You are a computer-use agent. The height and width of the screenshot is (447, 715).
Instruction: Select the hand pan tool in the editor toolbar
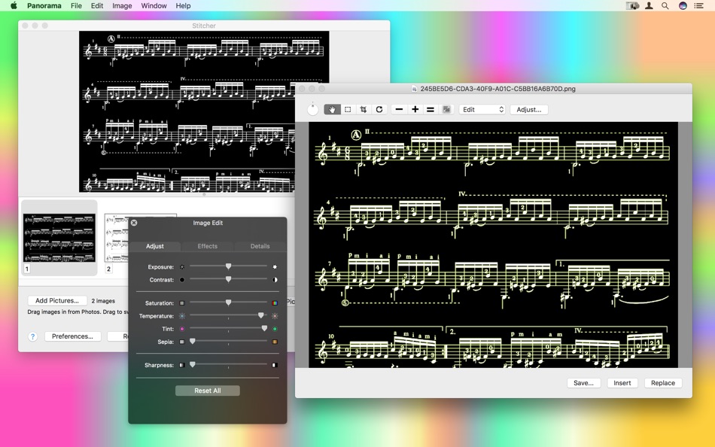click(333, 109)
